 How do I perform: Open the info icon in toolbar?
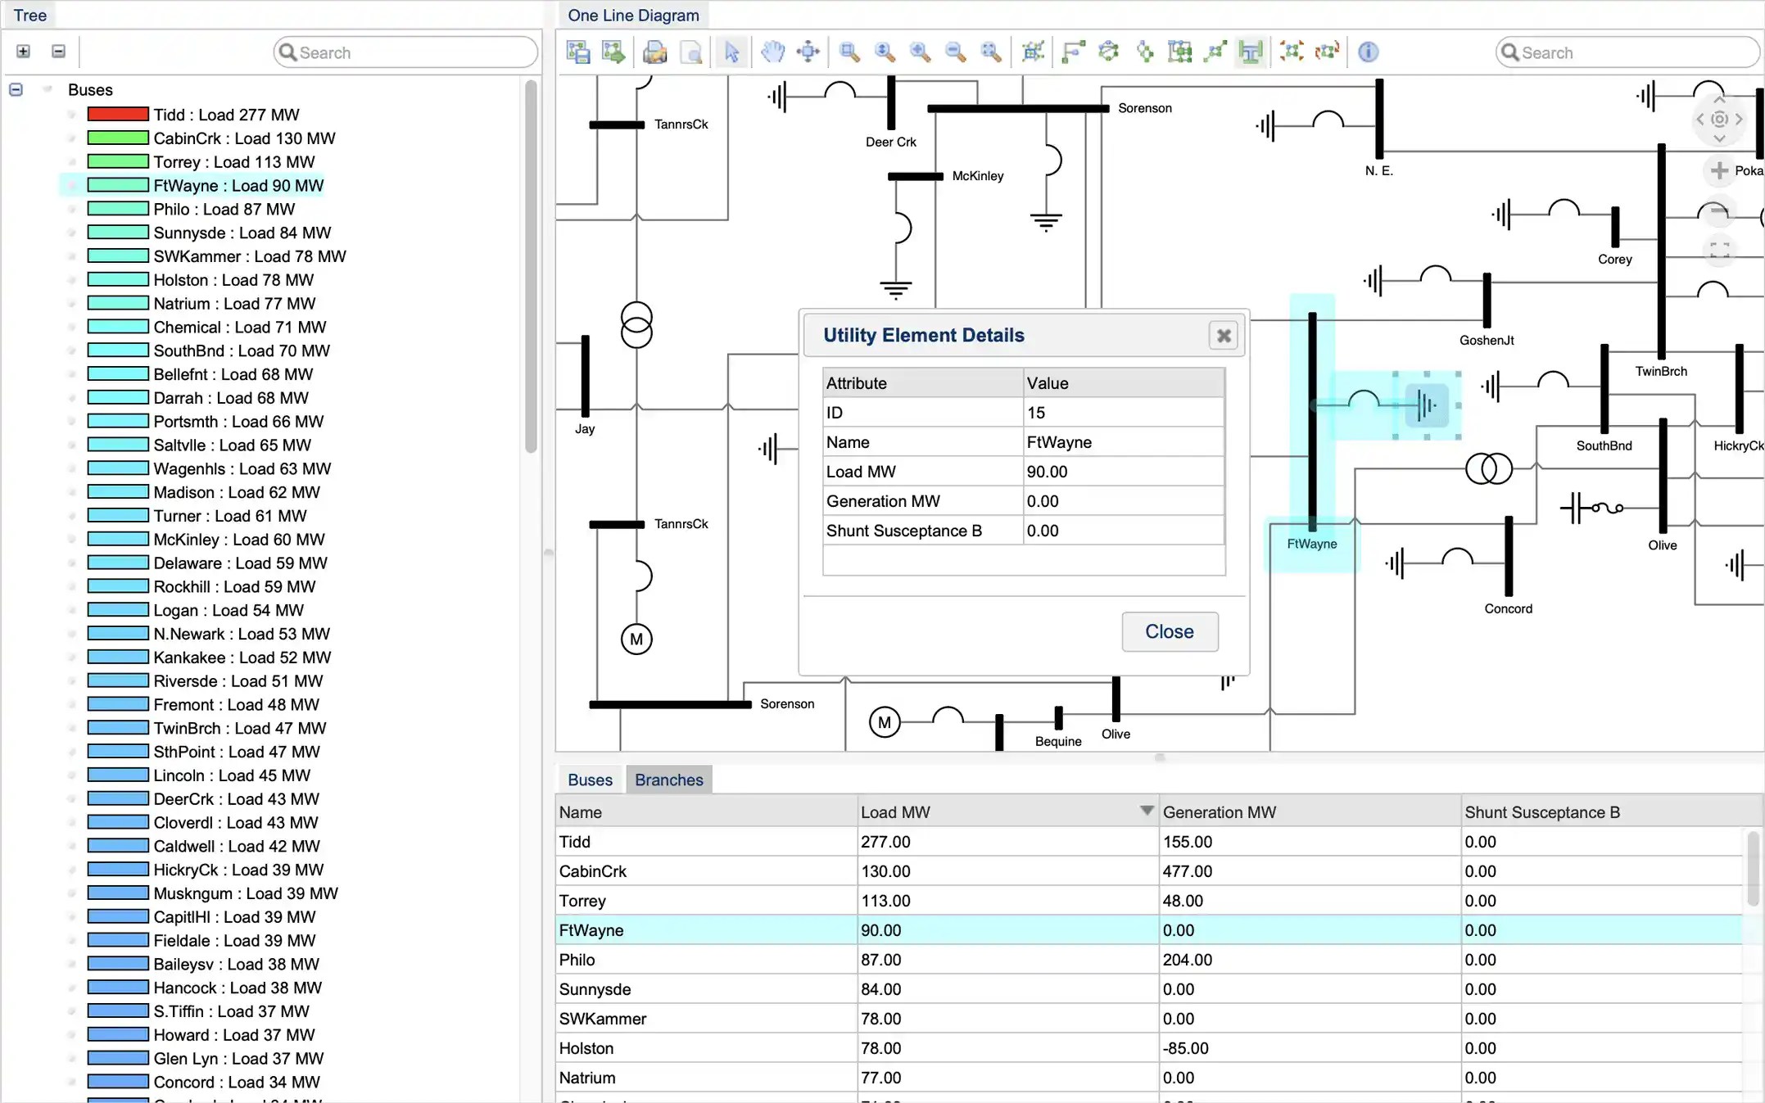point(1368,52)
